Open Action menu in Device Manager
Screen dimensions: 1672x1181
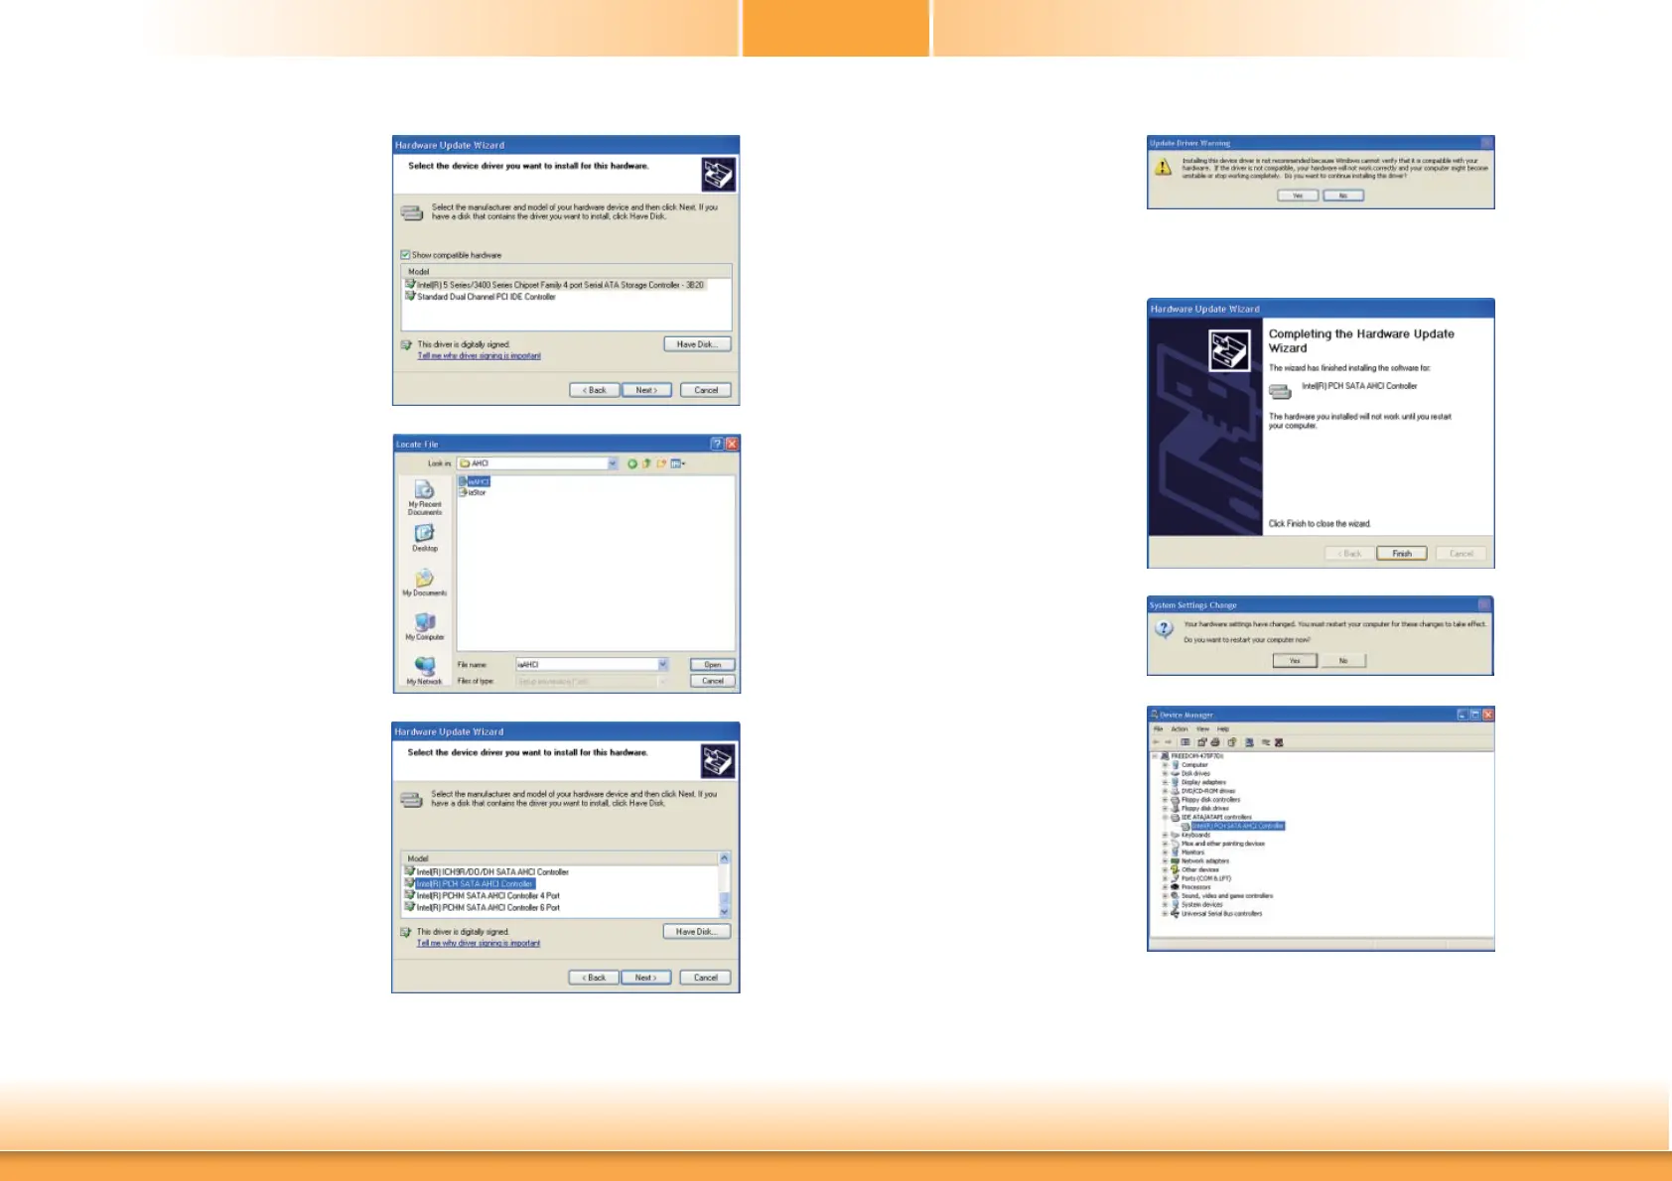pos(1180,728)
